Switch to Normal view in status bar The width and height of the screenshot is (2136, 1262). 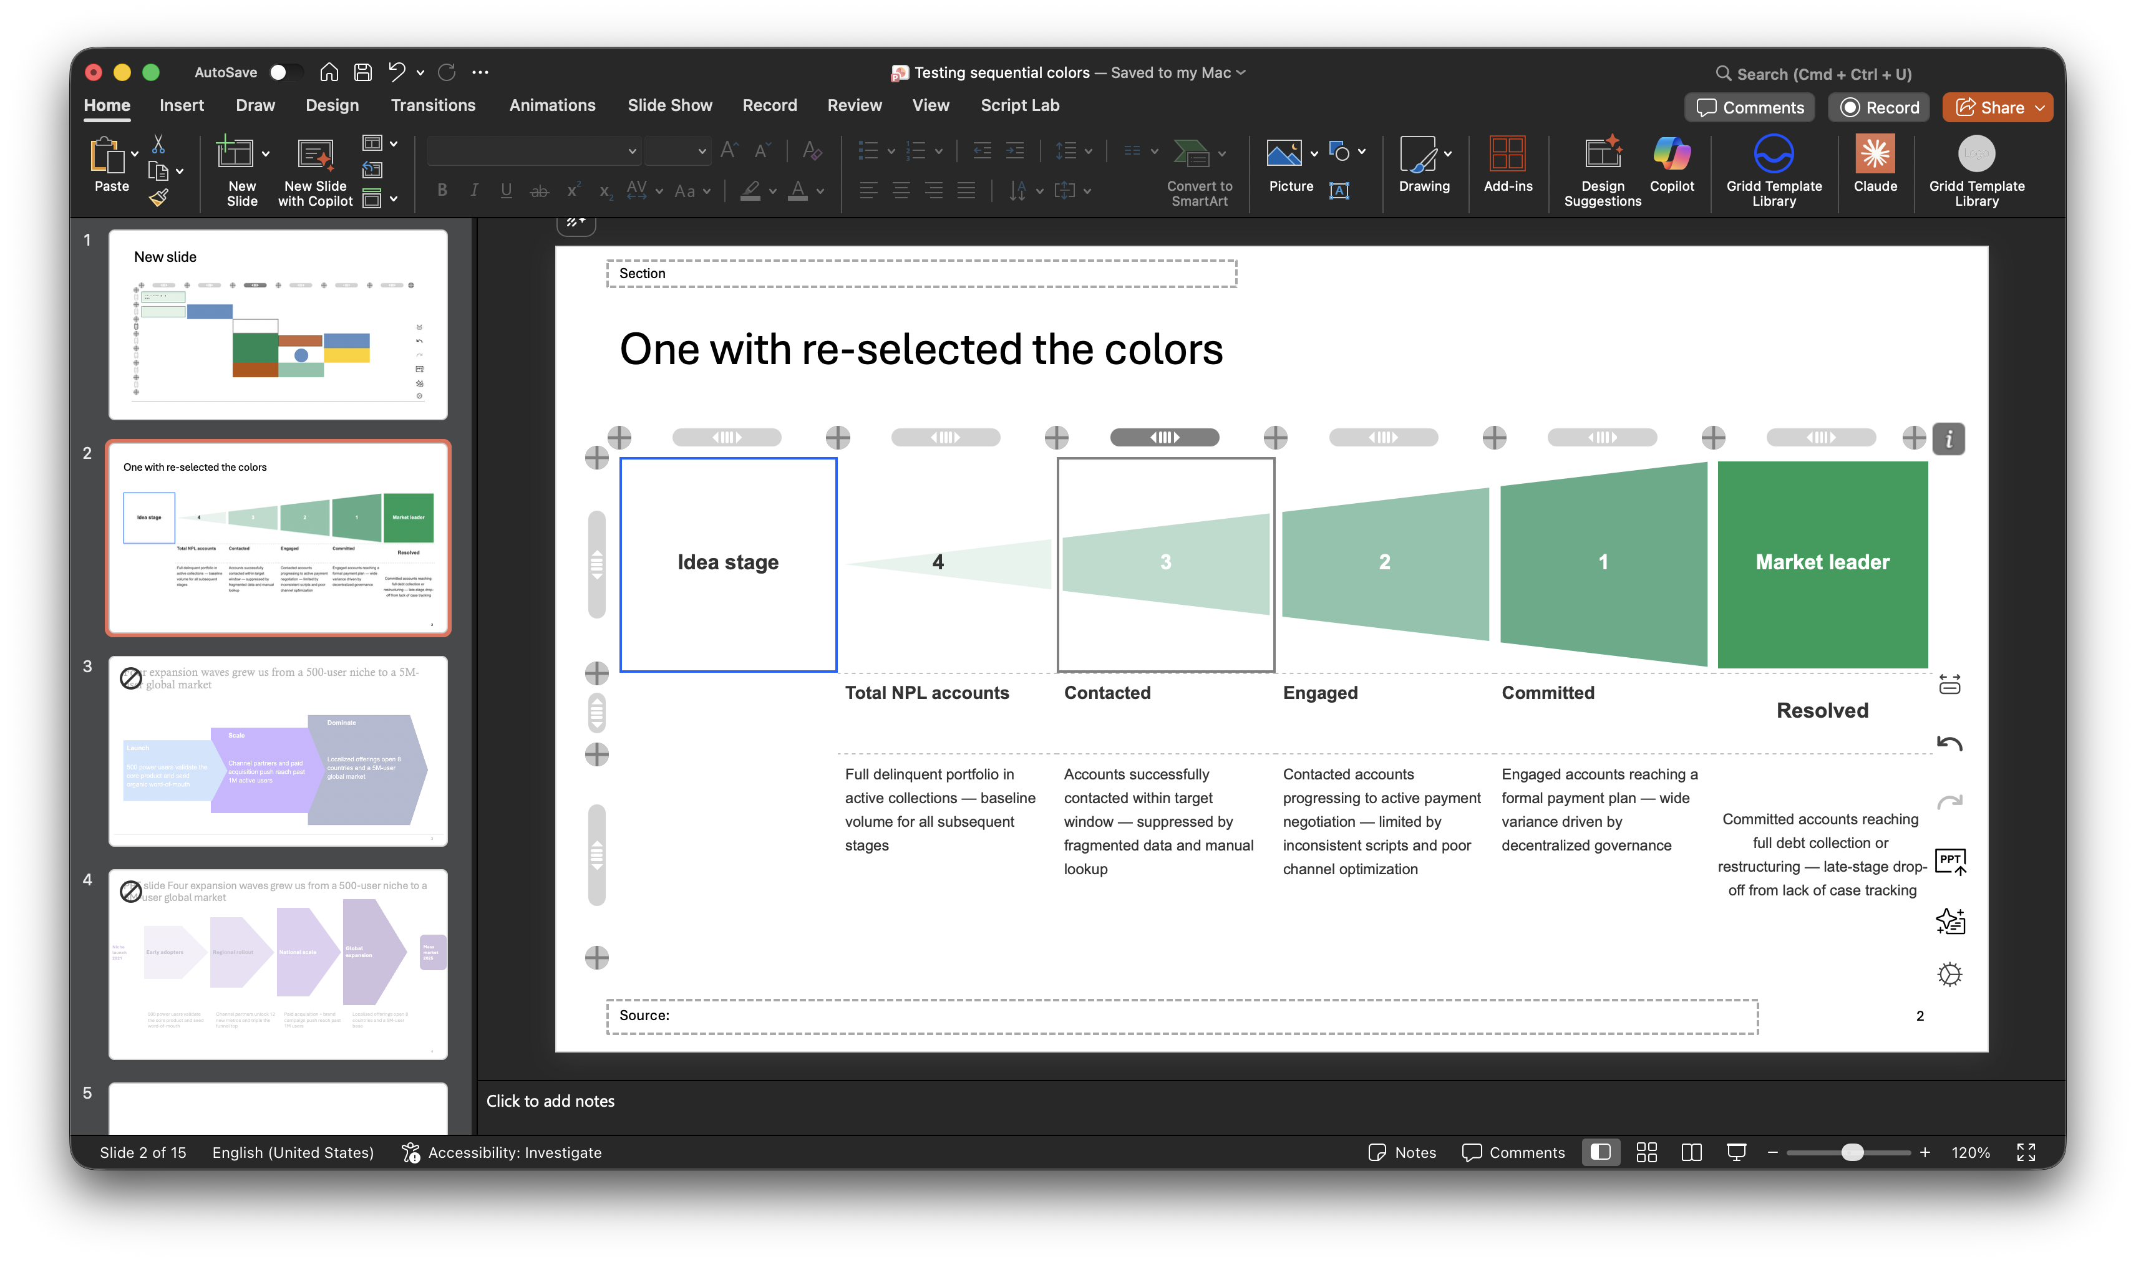pyautogui.click(x=1600, y=1152)
